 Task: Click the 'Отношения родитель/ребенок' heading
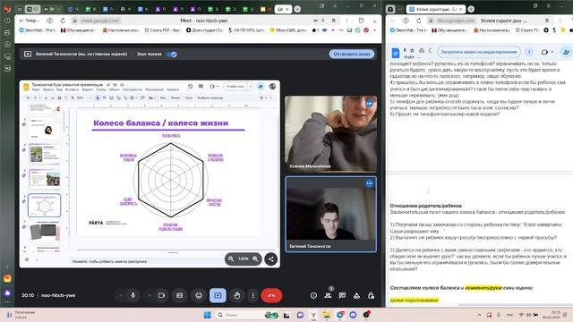[426, 206]
